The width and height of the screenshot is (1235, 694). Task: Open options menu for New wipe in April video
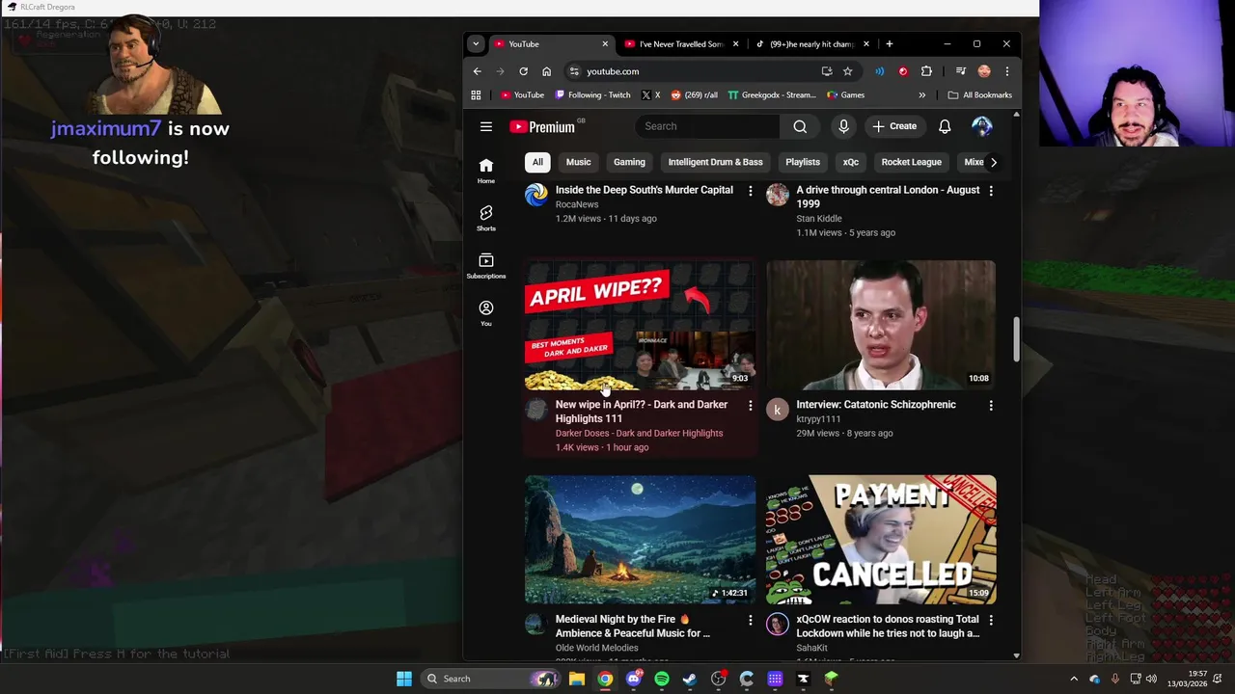(x=750, y=406)
